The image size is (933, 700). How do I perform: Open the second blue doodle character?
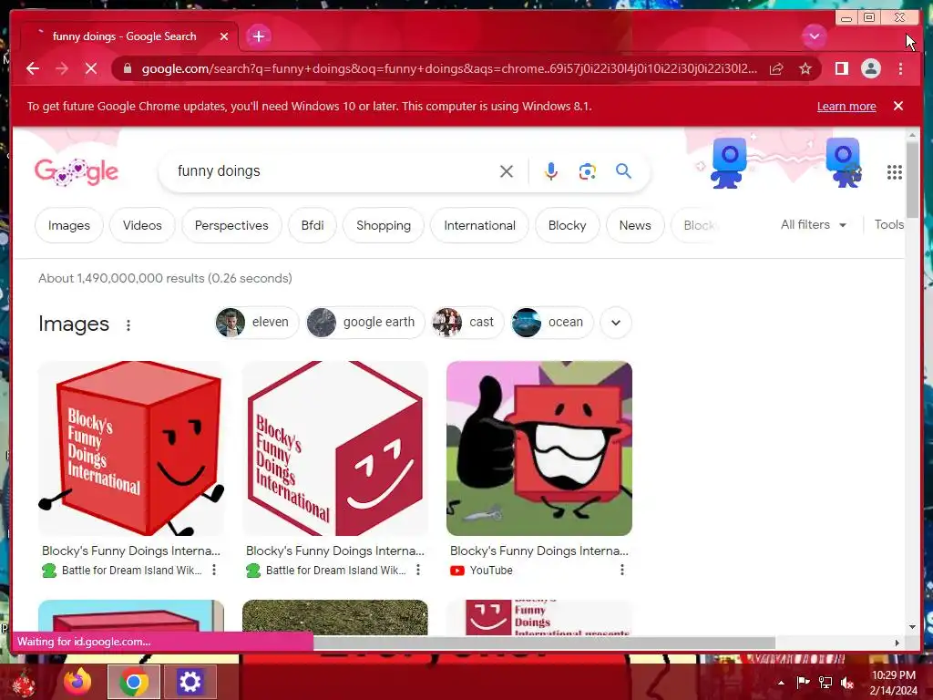click(x=844, y=163)
